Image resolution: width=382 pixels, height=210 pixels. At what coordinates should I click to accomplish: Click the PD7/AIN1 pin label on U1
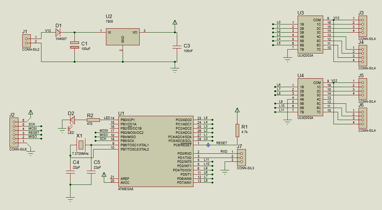184,183
